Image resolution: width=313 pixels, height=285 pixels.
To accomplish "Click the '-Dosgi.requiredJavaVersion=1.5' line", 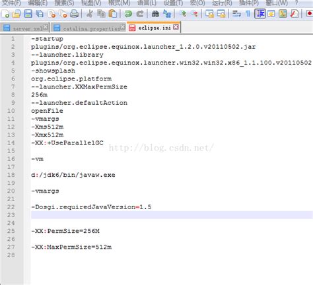I will [91, 207].
